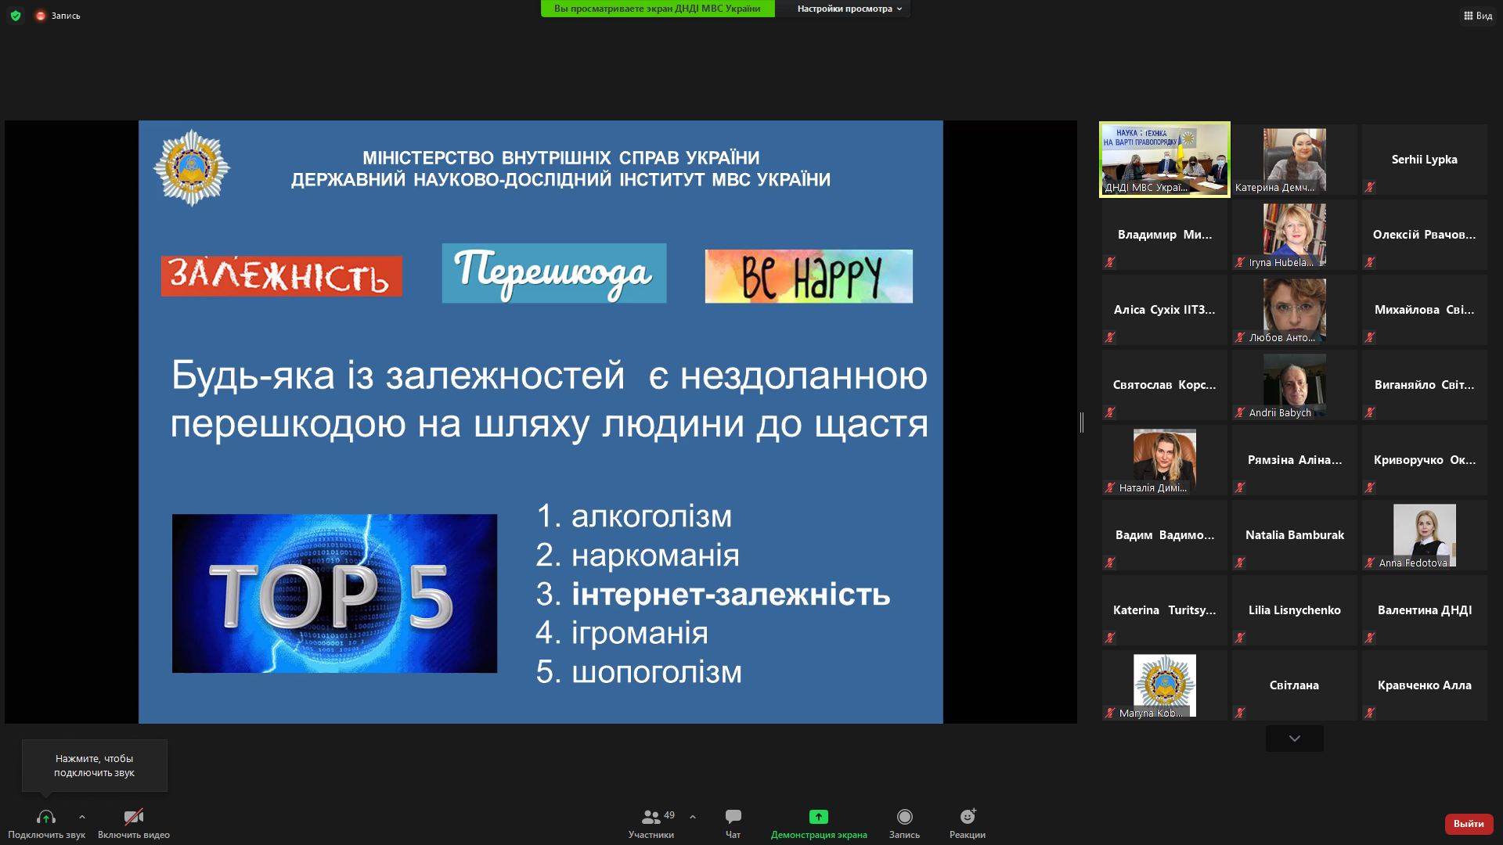This screenshot has width=1503, height=845.
Task: Click the green Share Screen icon
Action: [x=818, y=817]
